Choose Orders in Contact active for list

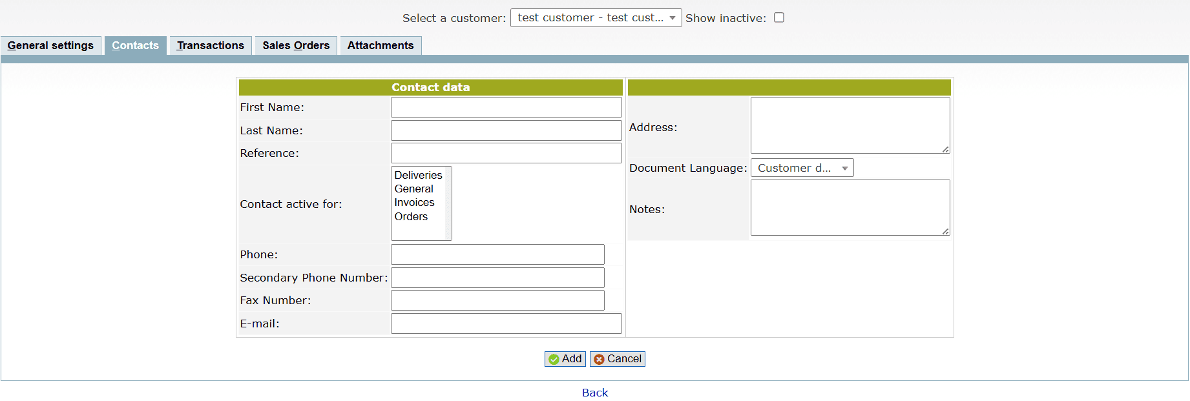coord(411,216)
